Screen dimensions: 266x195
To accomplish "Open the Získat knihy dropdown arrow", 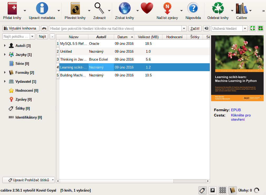I will (x=137, y=11).
